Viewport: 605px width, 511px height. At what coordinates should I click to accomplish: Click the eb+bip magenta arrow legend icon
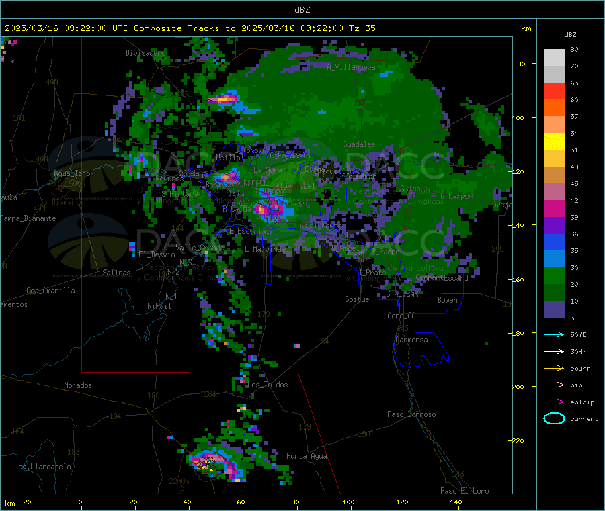click(x=554, y=402)
